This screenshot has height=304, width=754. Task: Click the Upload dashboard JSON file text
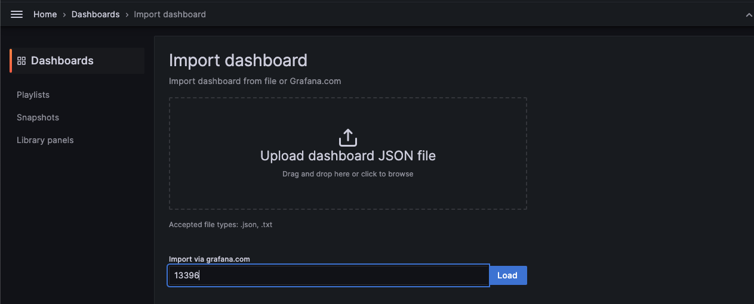click(x=347, y=156)
